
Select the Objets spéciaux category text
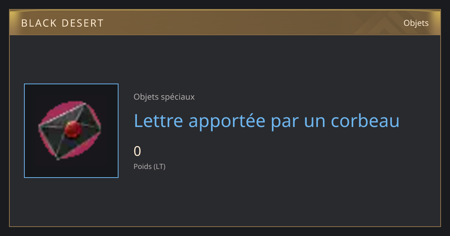(x=164, y=97)
